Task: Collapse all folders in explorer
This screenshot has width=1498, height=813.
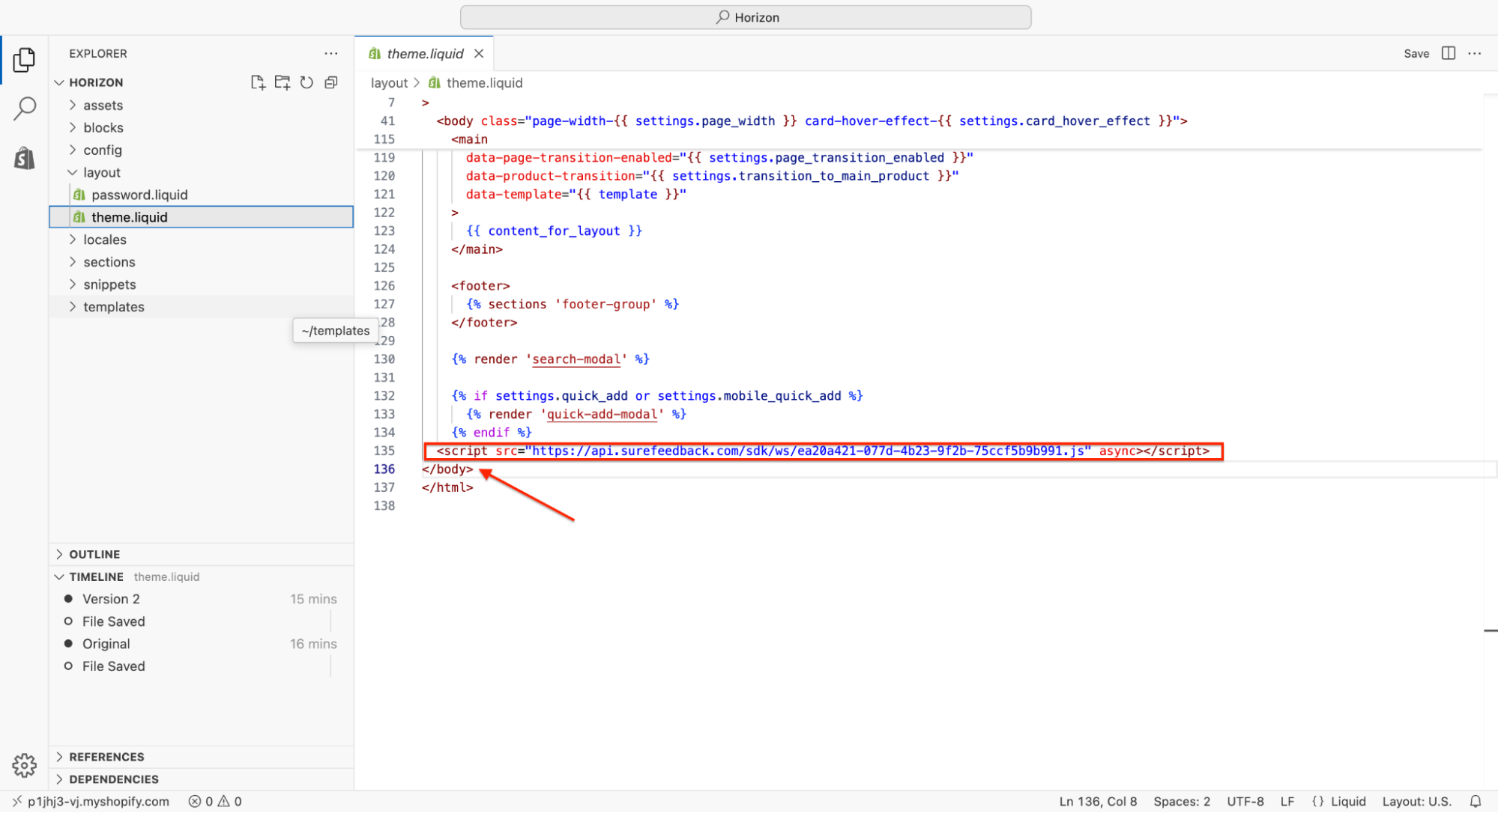Action: point(331,82)
